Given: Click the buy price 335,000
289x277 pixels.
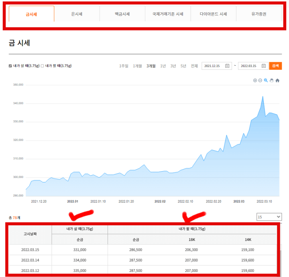Looking at the screenshot, I should 80,271.
